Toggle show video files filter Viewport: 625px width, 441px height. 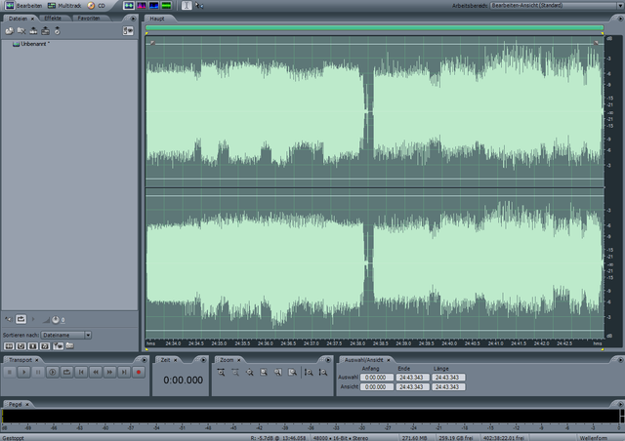[32, 346]
